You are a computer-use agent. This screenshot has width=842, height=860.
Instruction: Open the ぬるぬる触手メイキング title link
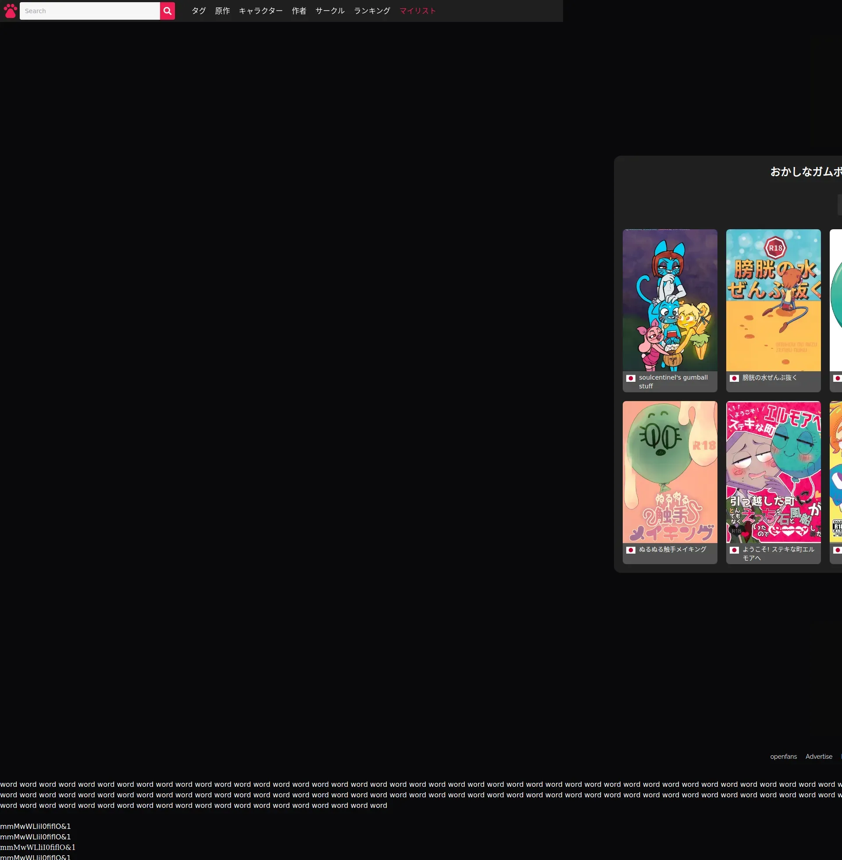(672, 549)
